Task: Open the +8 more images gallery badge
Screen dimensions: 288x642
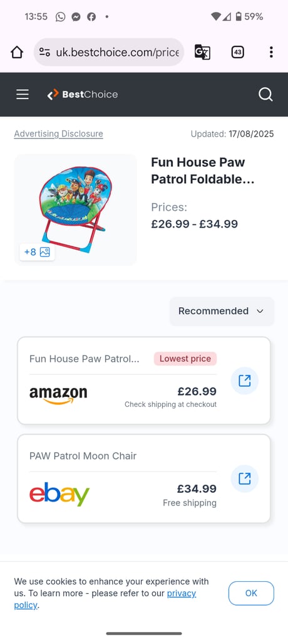Action: pyautogui.click(x=37, y=252)
